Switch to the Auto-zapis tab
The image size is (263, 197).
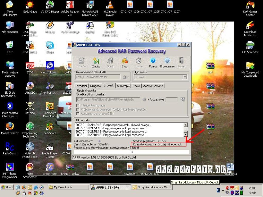[123, 86]
